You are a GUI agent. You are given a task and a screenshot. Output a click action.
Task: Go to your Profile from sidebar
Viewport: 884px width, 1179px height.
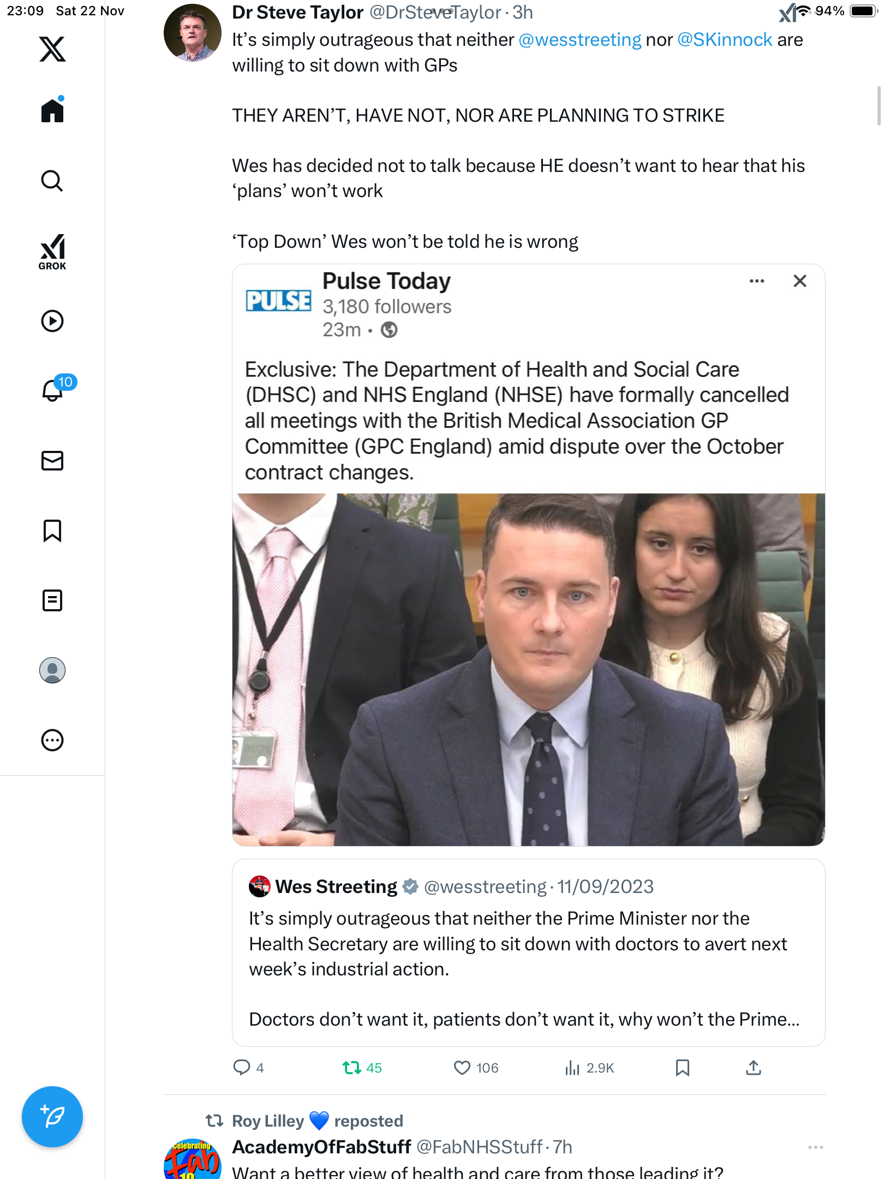click(52, 670)
